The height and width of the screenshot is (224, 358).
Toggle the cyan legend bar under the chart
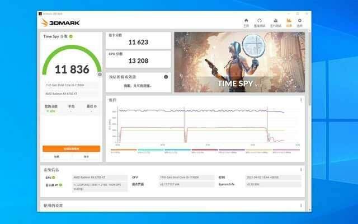click(150, 150)
